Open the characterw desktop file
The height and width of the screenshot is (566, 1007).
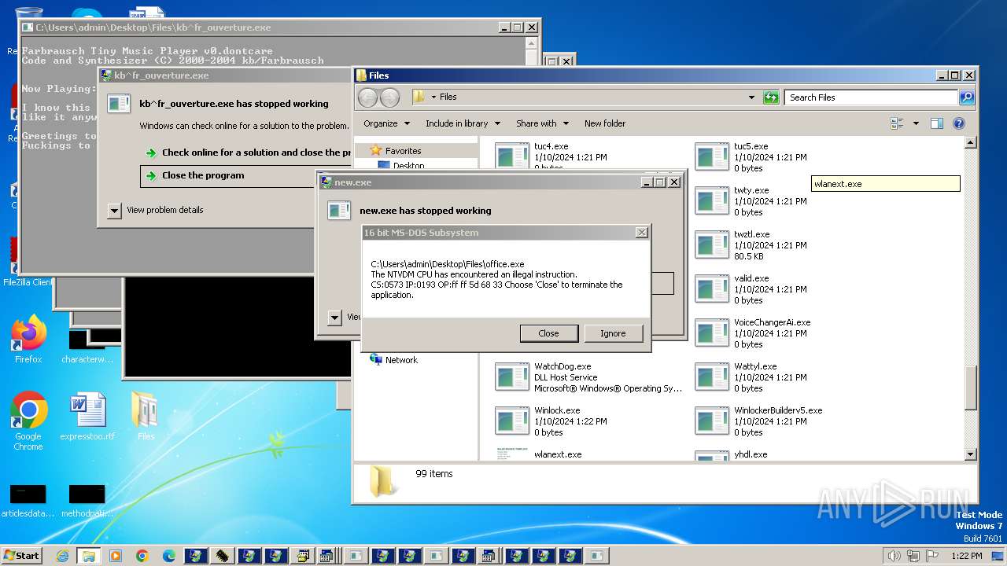point(87,346)
